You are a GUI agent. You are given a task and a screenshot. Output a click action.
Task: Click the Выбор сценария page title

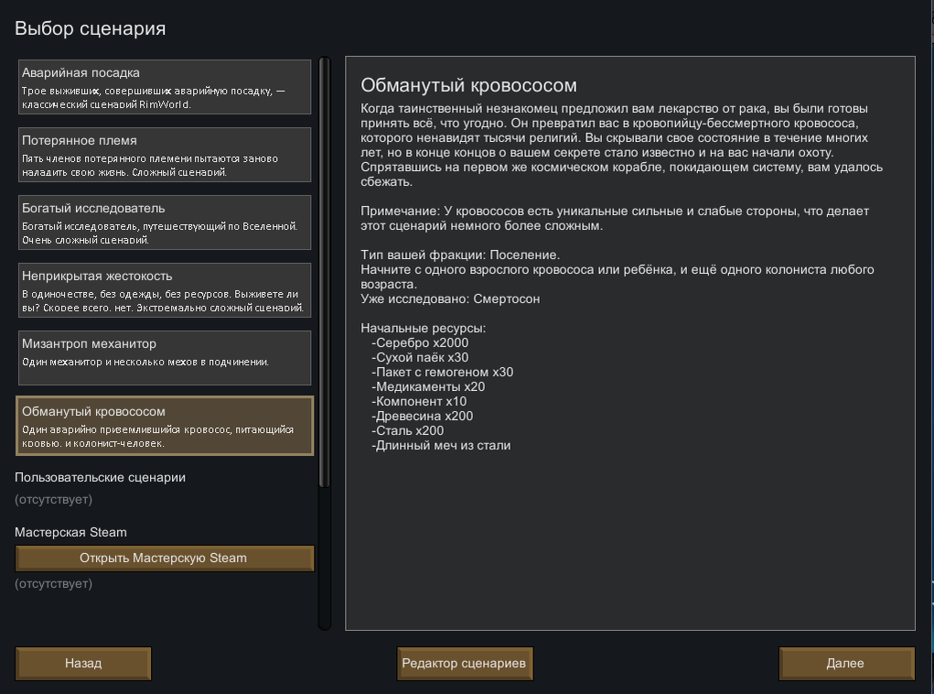pos(90,28)
